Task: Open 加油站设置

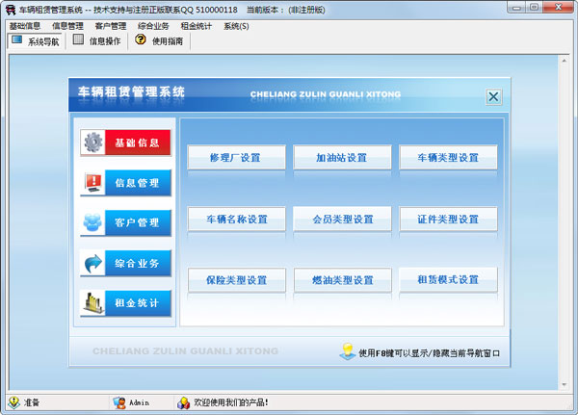Action: [342, 157]
